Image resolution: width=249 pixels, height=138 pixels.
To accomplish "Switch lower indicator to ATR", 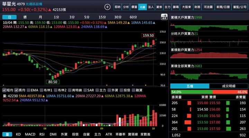I will (109, 134).
